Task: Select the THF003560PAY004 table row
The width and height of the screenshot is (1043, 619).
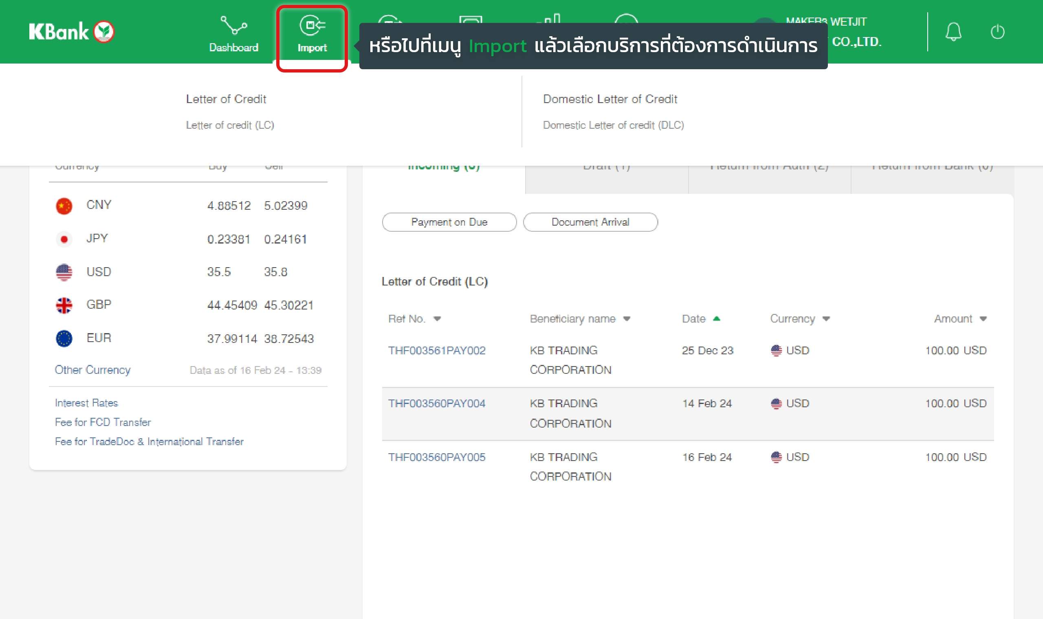Action: pos(687,414)
